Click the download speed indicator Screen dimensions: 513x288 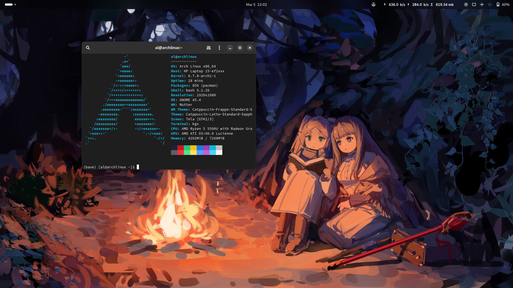395,5
